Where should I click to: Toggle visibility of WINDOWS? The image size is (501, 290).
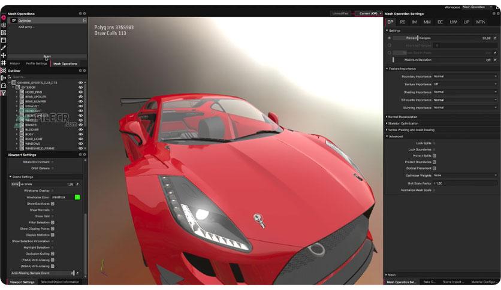point(80,144)
